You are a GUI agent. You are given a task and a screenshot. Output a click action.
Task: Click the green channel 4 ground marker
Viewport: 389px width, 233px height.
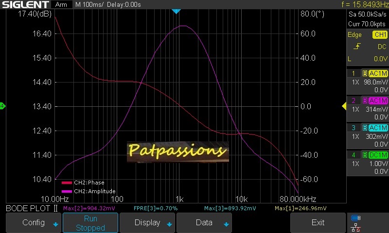(2, 106)
